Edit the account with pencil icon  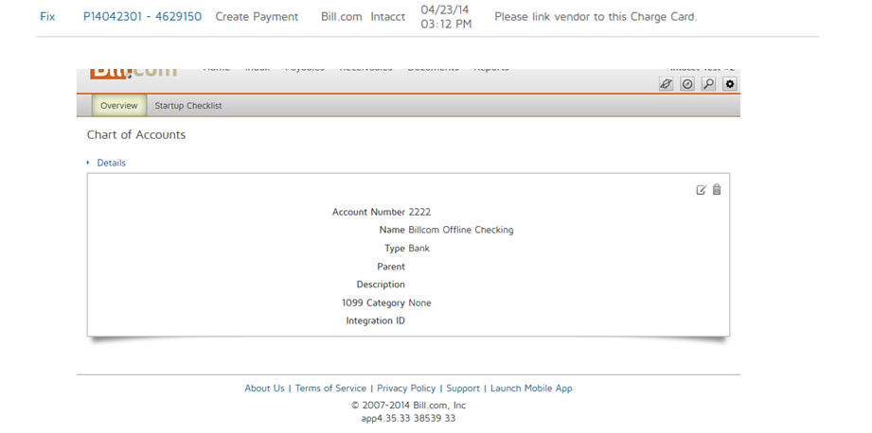702,190
